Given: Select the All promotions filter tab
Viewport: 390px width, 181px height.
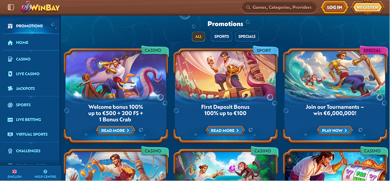Looking at the screenshot, I should (x=199, y=37).
